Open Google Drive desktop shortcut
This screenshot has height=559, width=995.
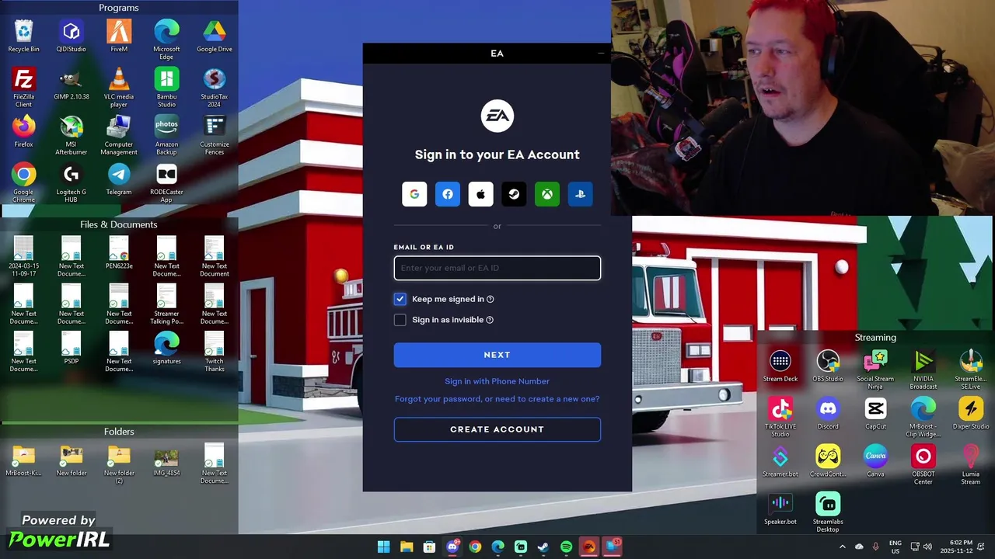215,36
